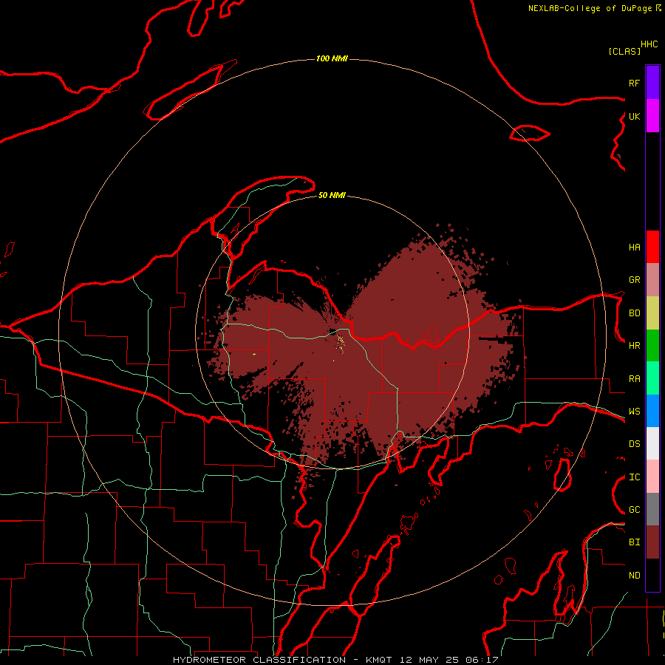Click the "HHC" product label

(649, 44)
